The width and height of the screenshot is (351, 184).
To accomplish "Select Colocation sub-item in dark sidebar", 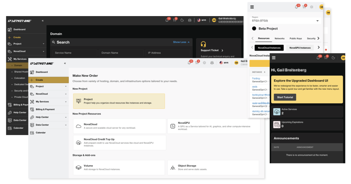I will [20, 78].
